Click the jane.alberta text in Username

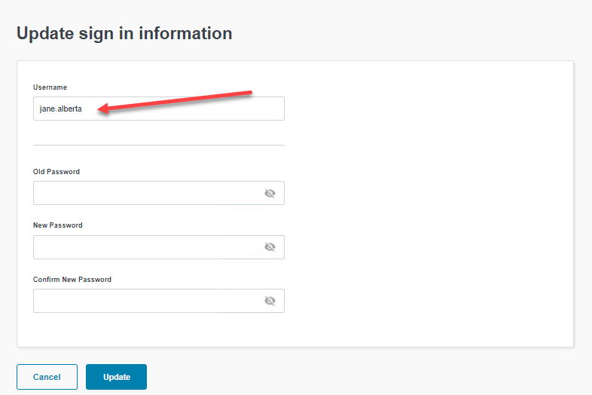tap(60, 109)
